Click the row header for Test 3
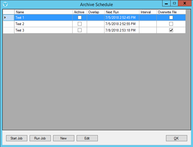The width and height of the screenshot is (193, 147). [x=8, y=30]
